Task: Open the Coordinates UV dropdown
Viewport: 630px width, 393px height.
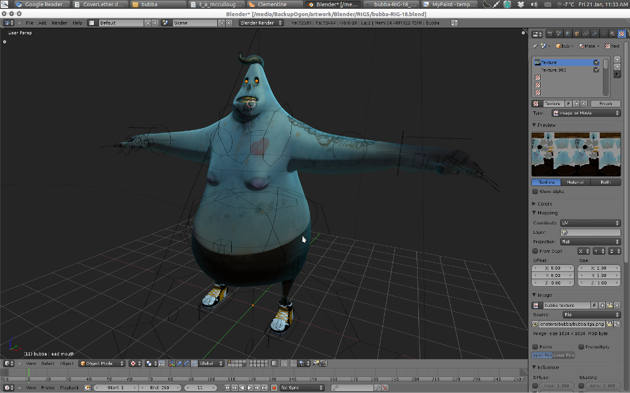Action: [590, 223]
